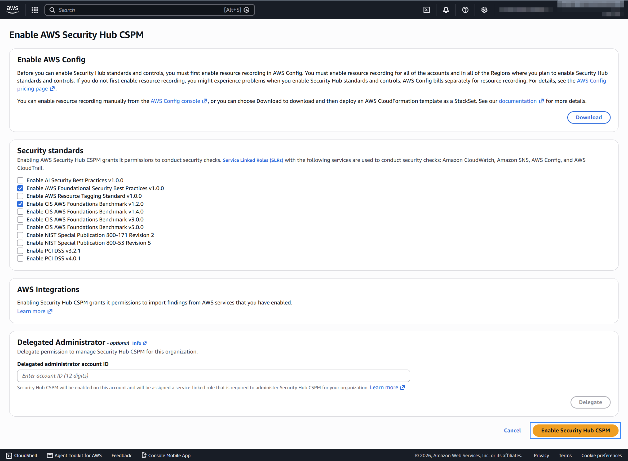The image size is (628, 461).
Task: Open the AWS Config pricing page link
Action: pos(591,81)
